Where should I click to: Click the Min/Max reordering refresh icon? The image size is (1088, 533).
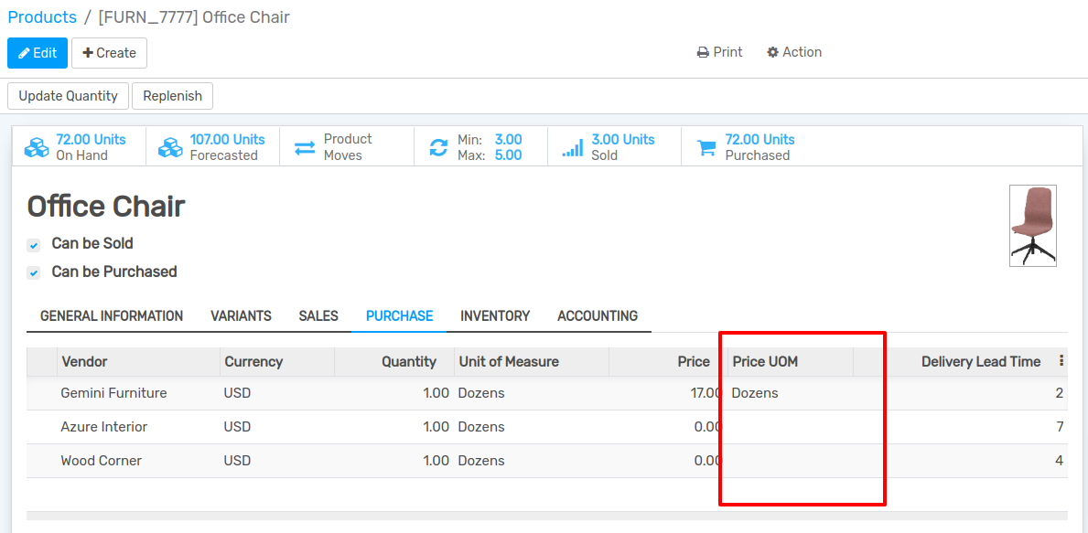coord(437,145)
